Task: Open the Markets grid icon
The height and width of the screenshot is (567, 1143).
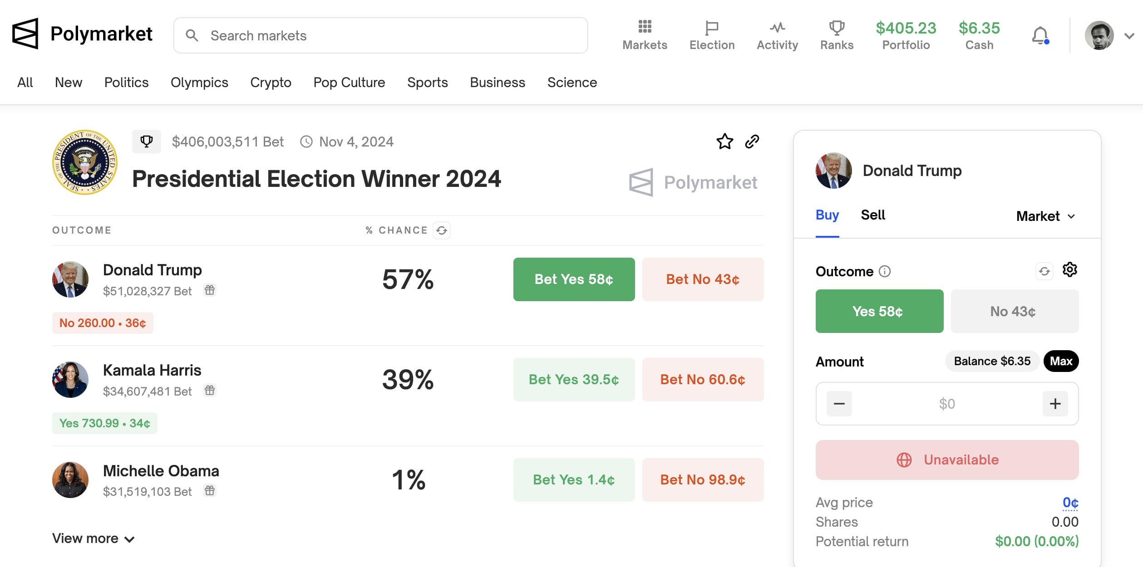Action: point(644,27)
